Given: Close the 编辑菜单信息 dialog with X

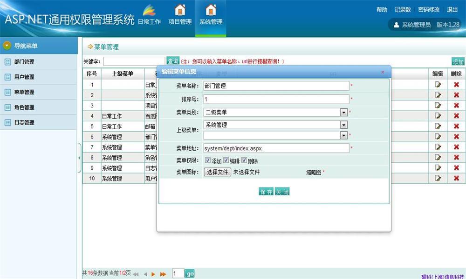Looking at the screenshot, I should point(383,72).
